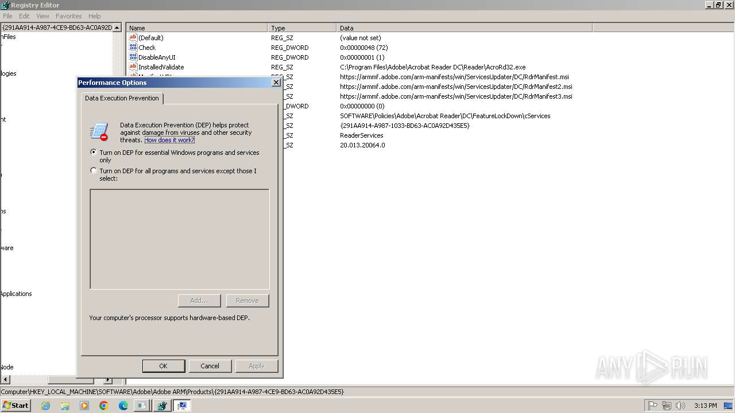
Task: Open Action Center flag tray icon
Action: (653, 406)
